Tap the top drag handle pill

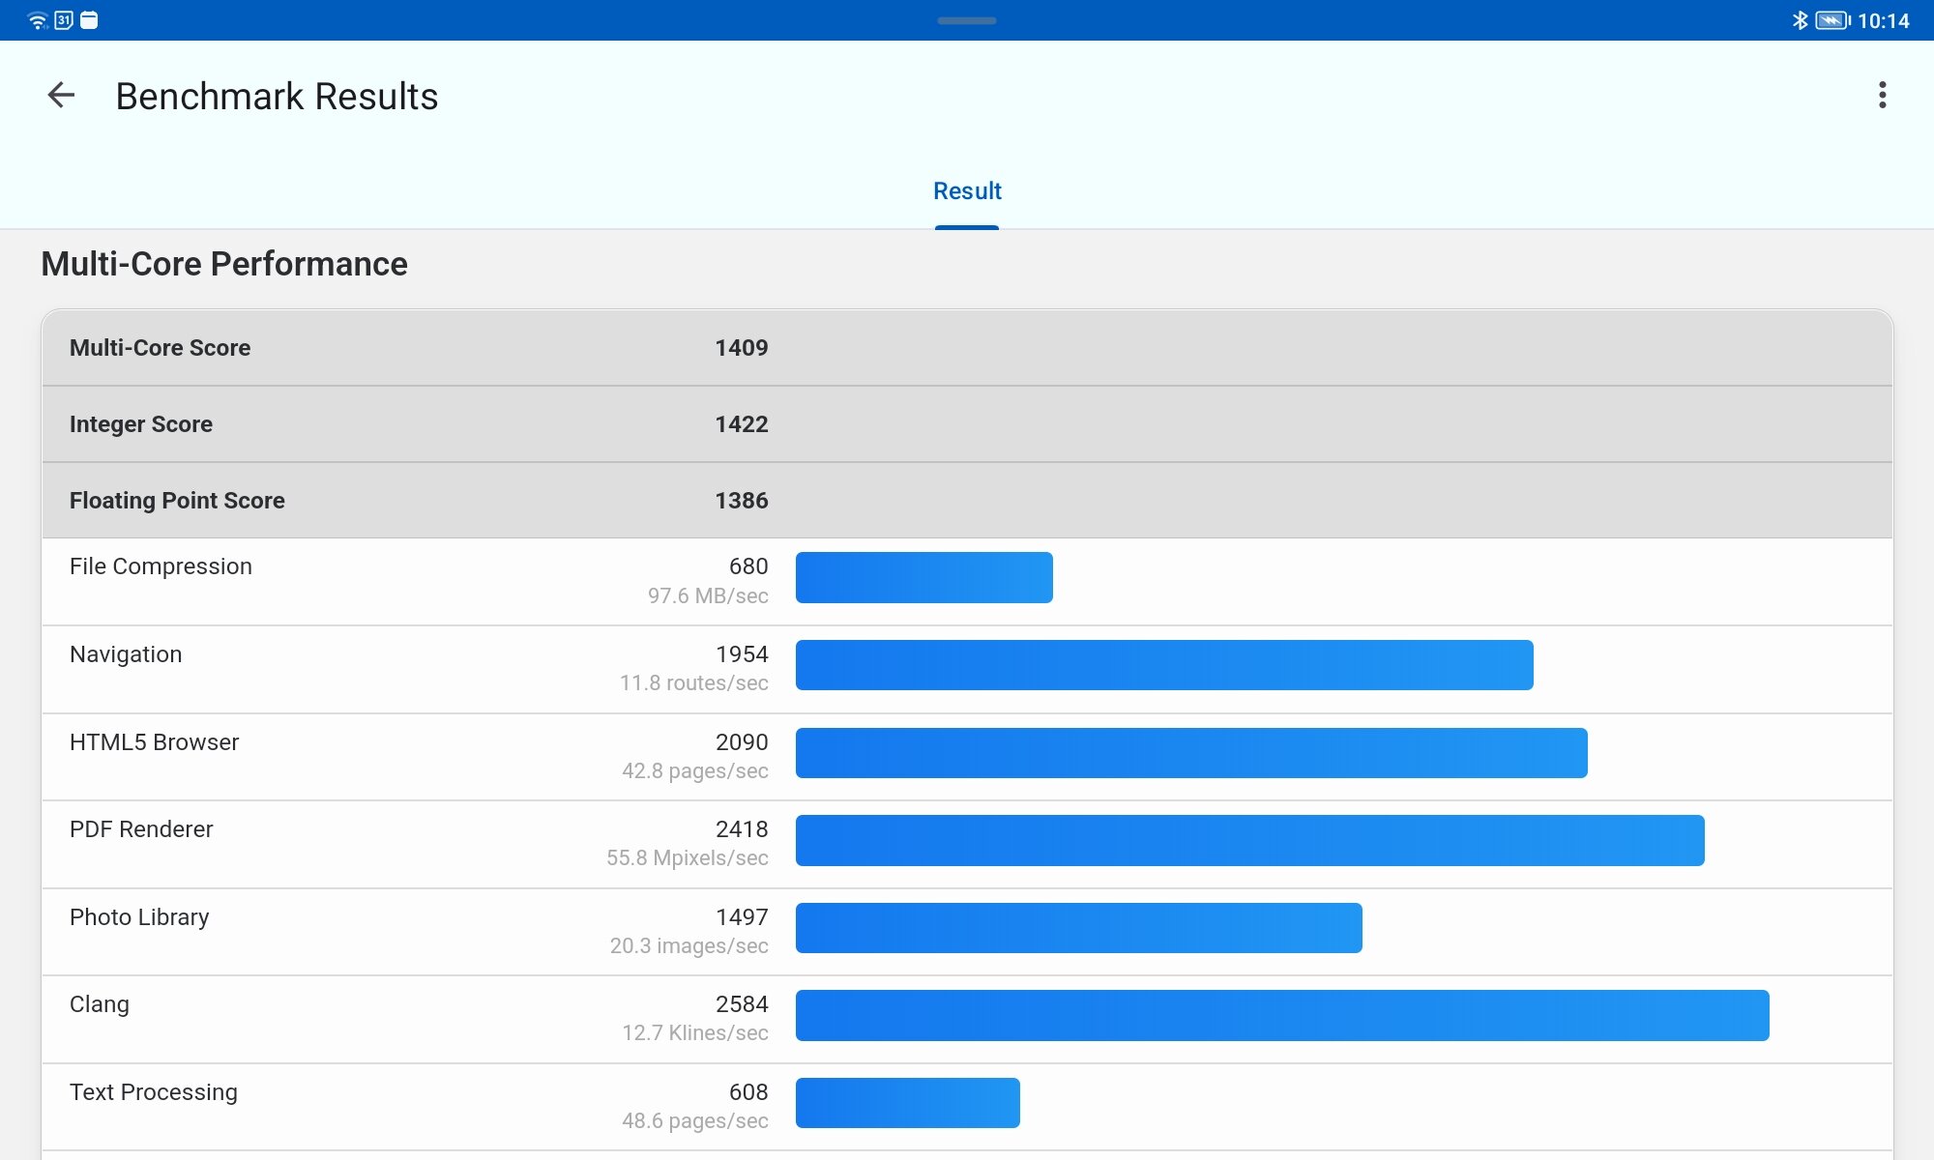pyautogui.click(x=967, y=20)
